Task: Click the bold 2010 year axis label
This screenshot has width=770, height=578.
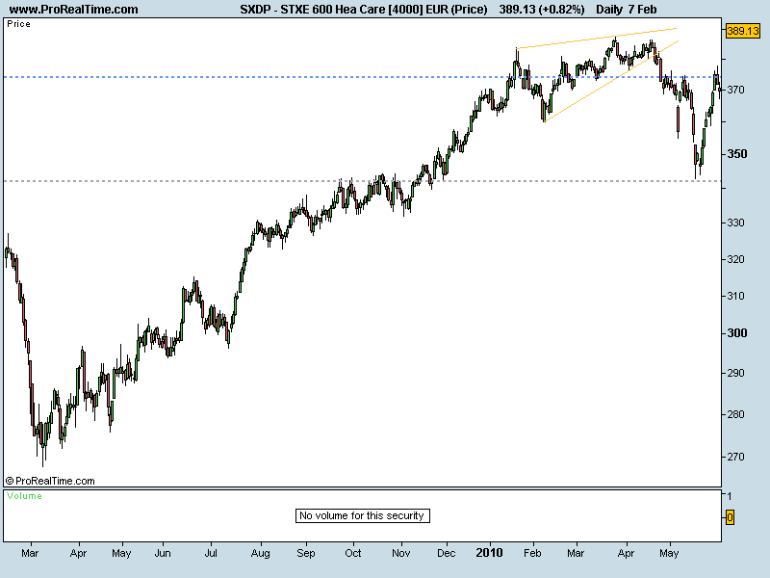Action: click(x=489, y=552)
